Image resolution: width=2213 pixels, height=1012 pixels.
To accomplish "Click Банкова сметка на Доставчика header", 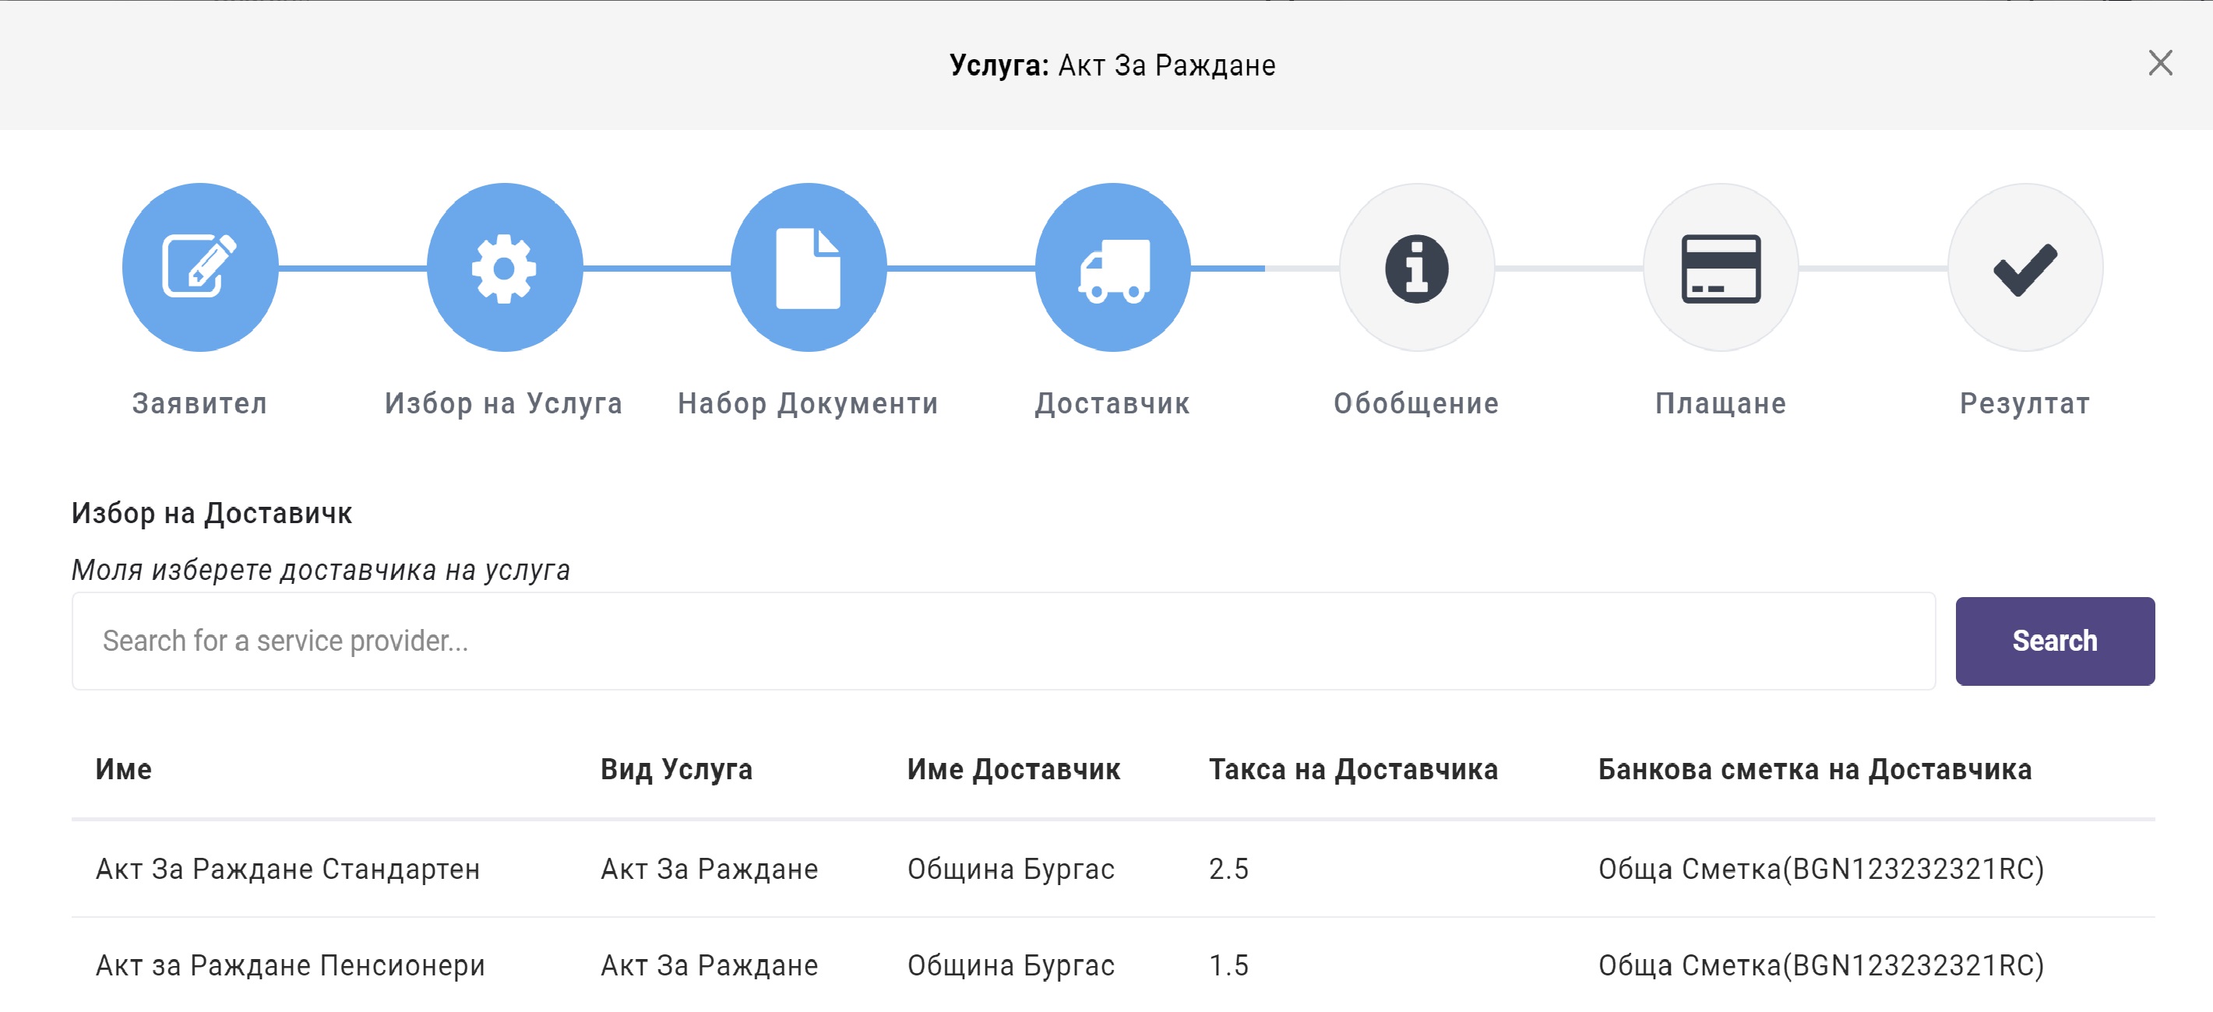I will pos(1814,768).
